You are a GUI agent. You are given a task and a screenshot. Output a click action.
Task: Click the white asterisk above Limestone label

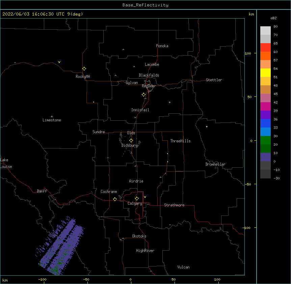(x=52, y=117)
